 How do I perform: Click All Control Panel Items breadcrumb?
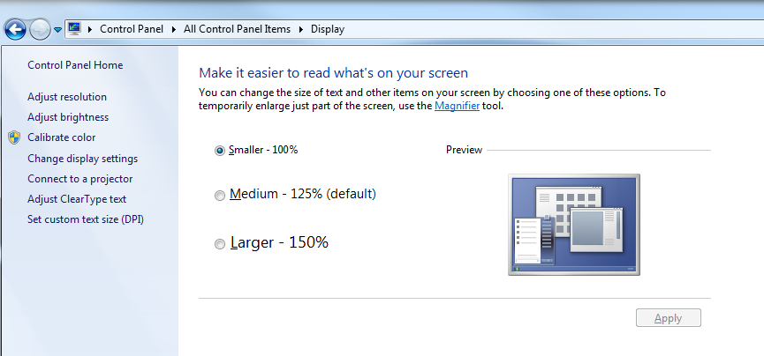[x=237, y=29]
